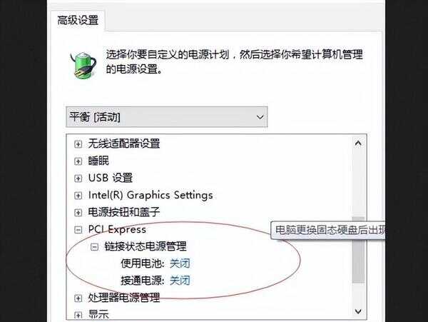Viewport: 428px width, 322px height.
Task: Expand the USB 设置 node
Action: pyautogui.click(x=78, y=178)
